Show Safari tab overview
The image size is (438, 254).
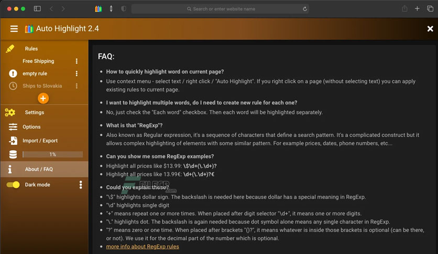coord(430,9)
